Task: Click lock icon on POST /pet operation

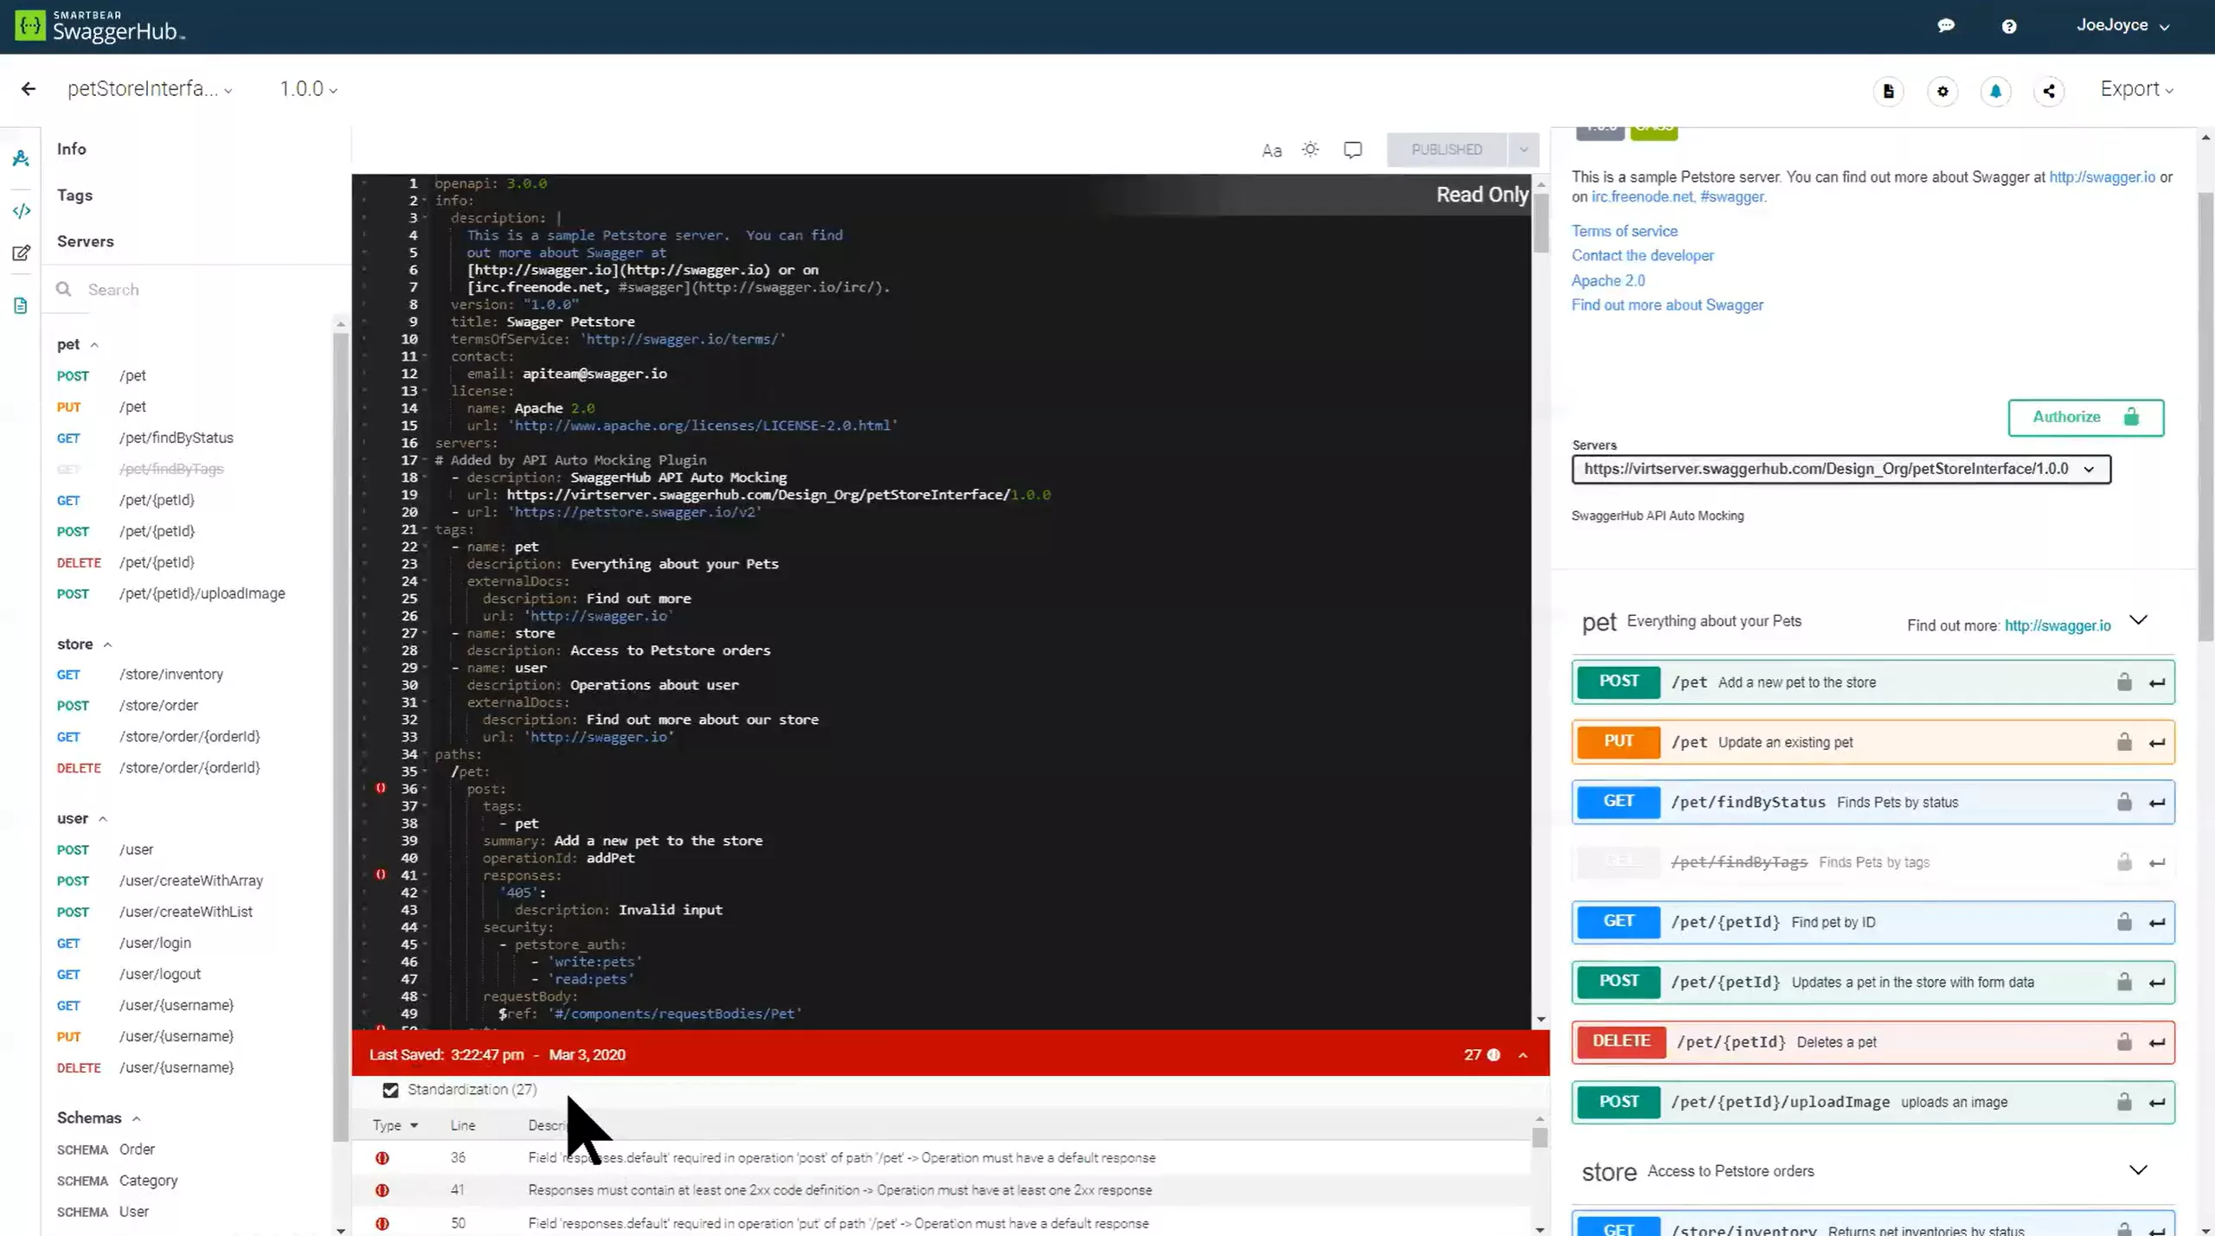Action: pyautogui.click(x=2124, y=682)
